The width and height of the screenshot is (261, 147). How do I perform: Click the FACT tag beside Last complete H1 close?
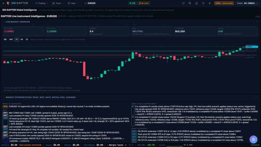point(5,116)
